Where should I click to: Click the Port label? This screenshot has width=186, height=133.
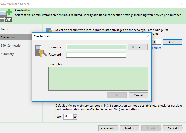58,117
